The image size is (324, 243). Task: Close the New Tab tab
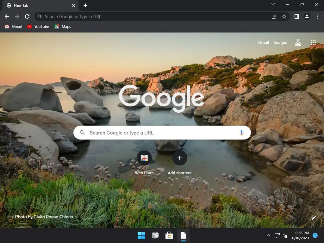(73, 5)
